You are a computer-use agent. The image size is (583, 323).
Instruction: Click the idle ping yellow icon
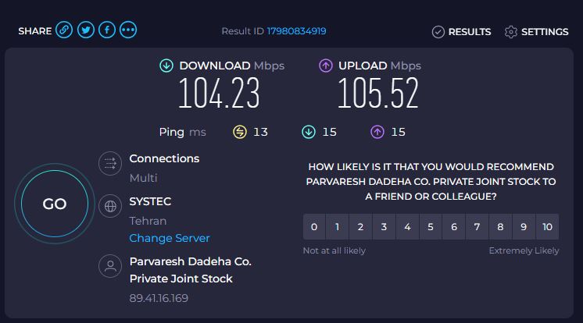point(240,132)
